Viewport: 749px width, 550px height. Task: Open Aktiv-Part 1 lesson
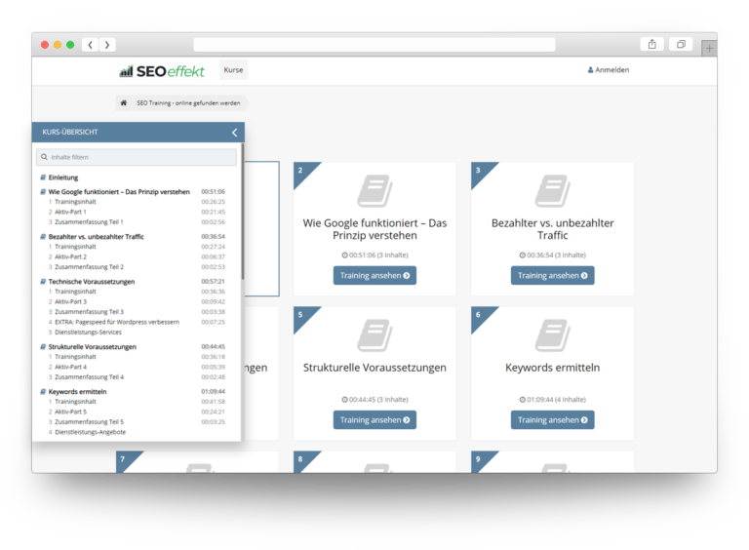point(70,212)
